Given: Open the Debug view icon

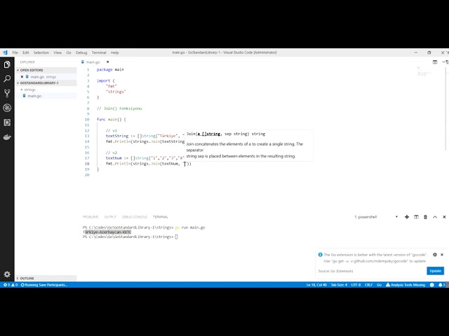Looking at the screenshot, I should tap(7, 108).
